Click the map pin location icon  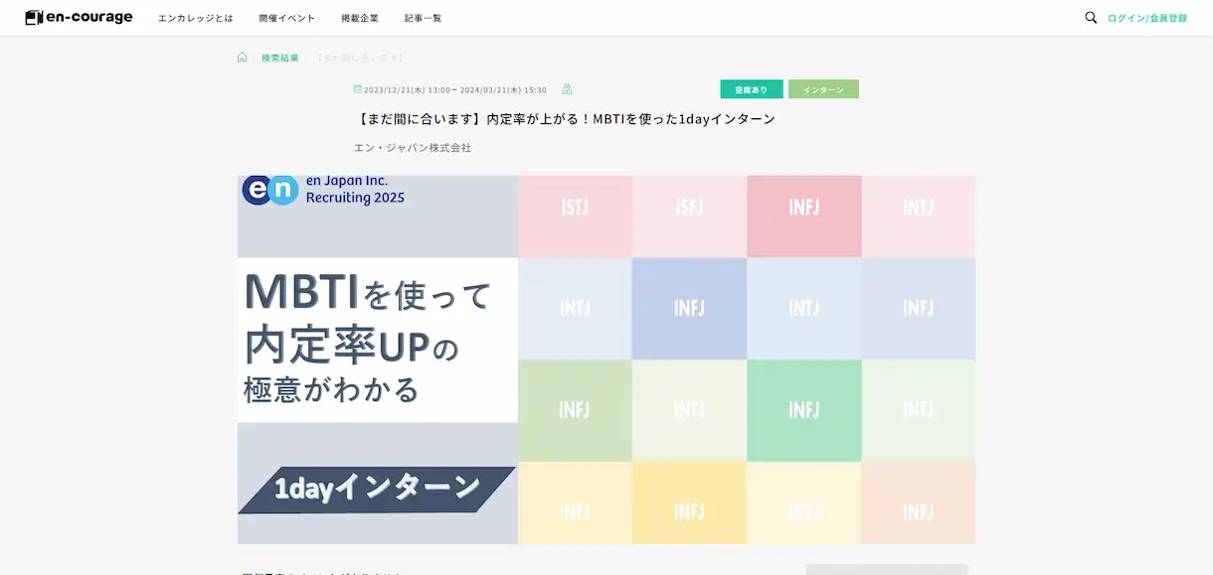tap(567, 89)
